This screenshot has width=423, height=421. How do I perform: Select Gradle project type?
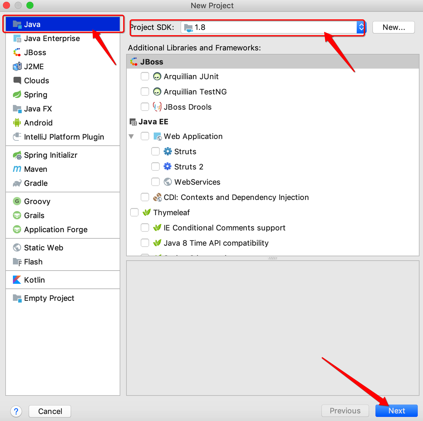coord(63,183)
